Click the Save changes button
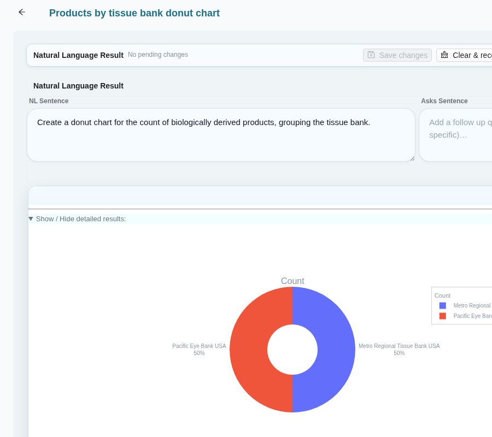 click(x=397, y=55)
